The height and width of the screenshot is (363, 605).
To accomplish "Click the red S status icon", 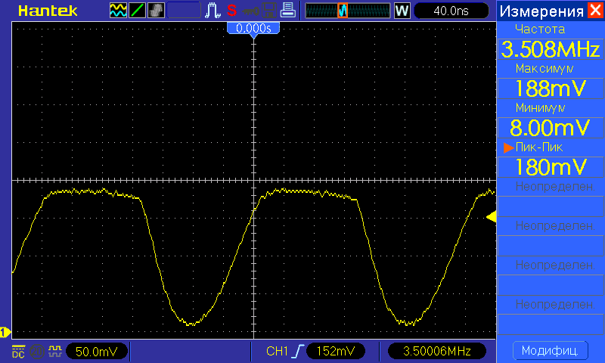I will click(231, 11).
